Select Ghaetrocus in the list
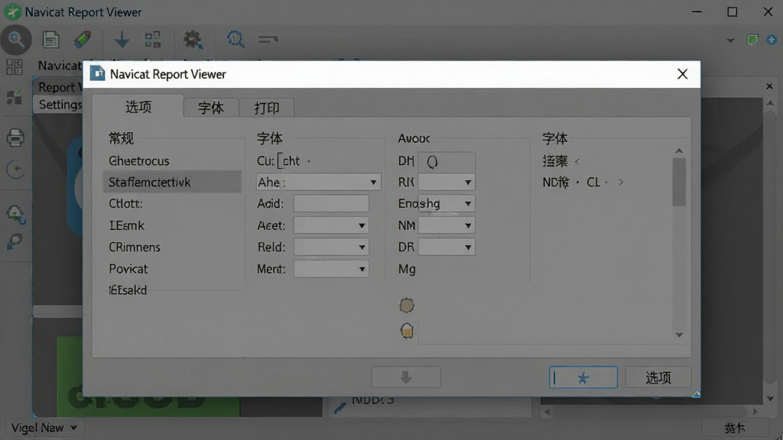This screenshot has width=783, height=440. click(x=139, y=161)
